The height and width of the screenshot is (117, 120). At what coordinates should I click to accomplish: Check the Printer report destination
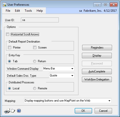click(9, 48)
